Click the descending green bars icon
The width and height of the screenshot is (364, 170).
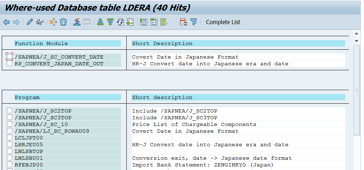click(x=110, y=22)
